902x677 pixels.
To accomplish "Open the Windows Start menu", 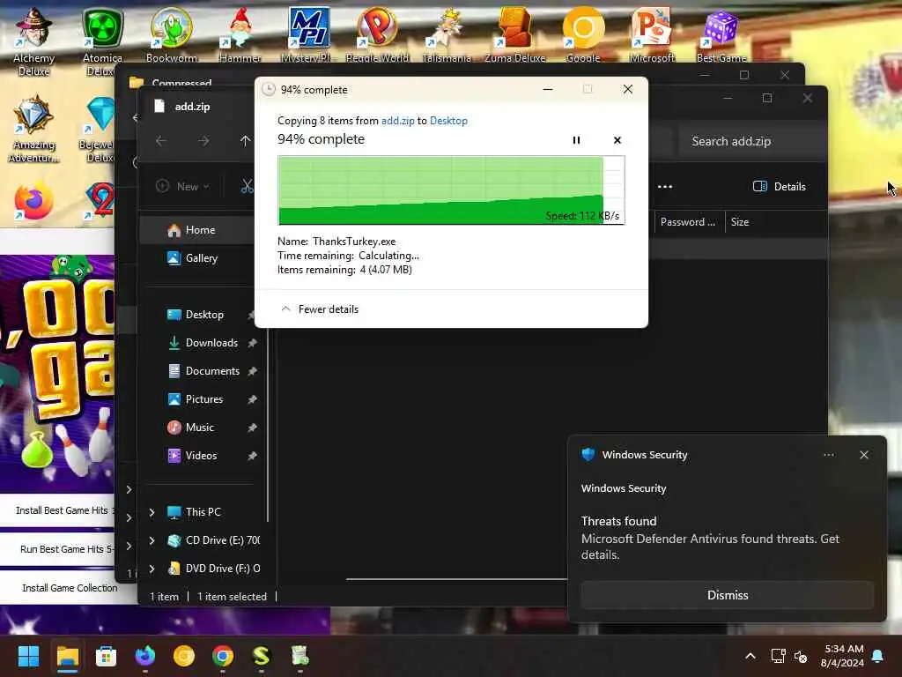I will click(28, 656).
